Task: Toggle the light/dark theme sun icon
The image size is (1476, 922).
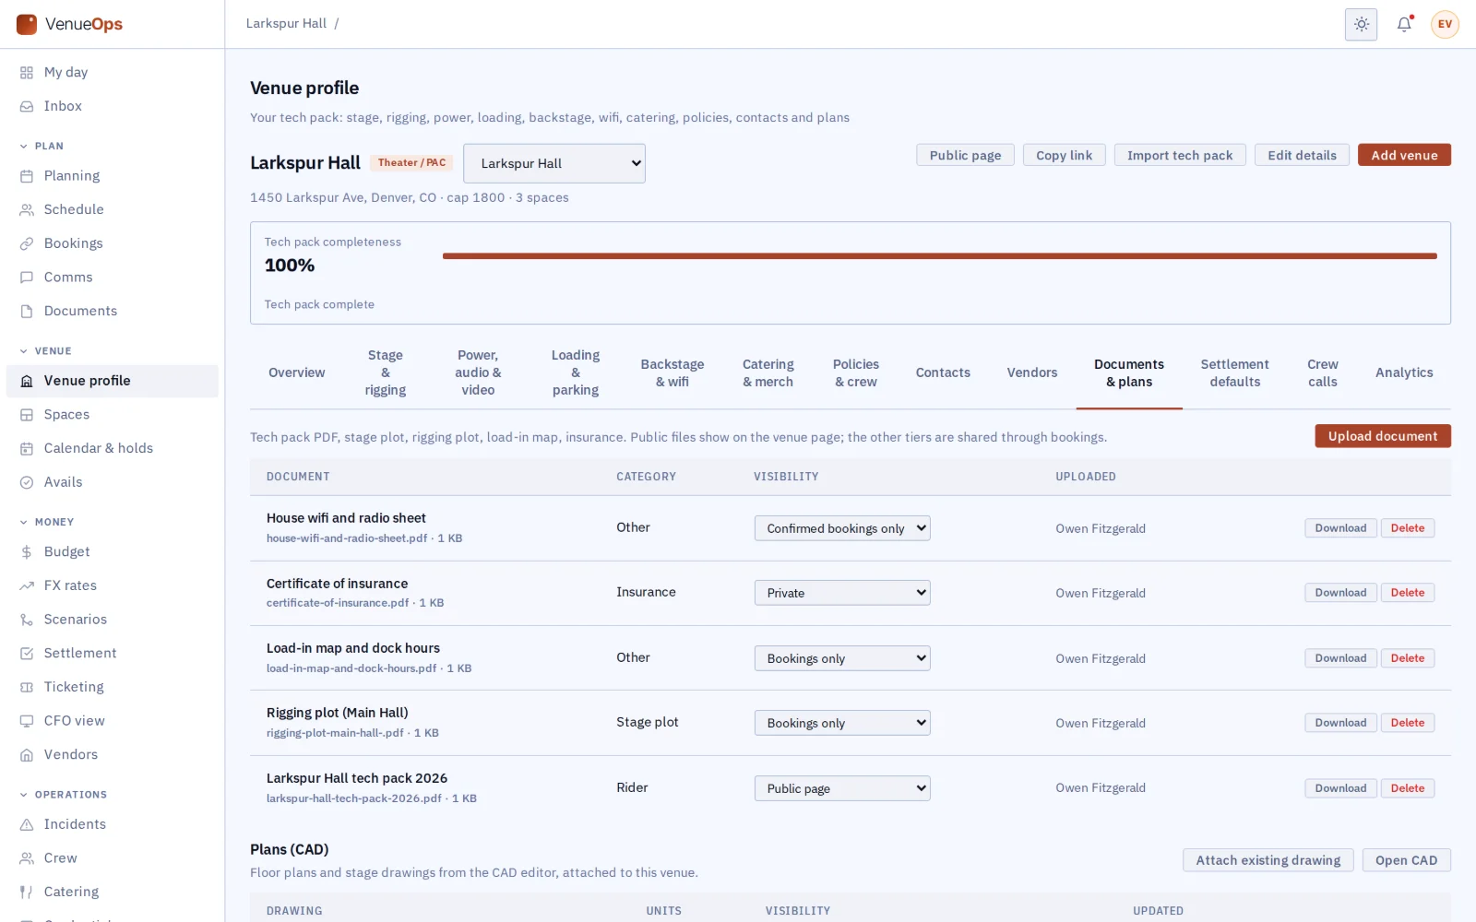Action: point(1361,24)
